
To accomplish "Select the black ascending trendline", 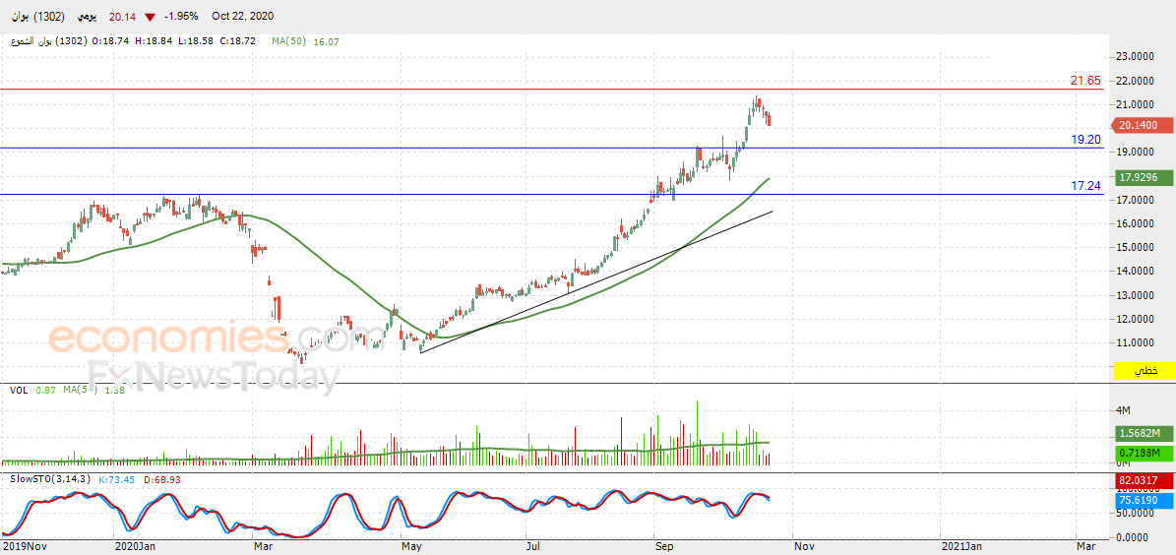I will coord(596,282).
